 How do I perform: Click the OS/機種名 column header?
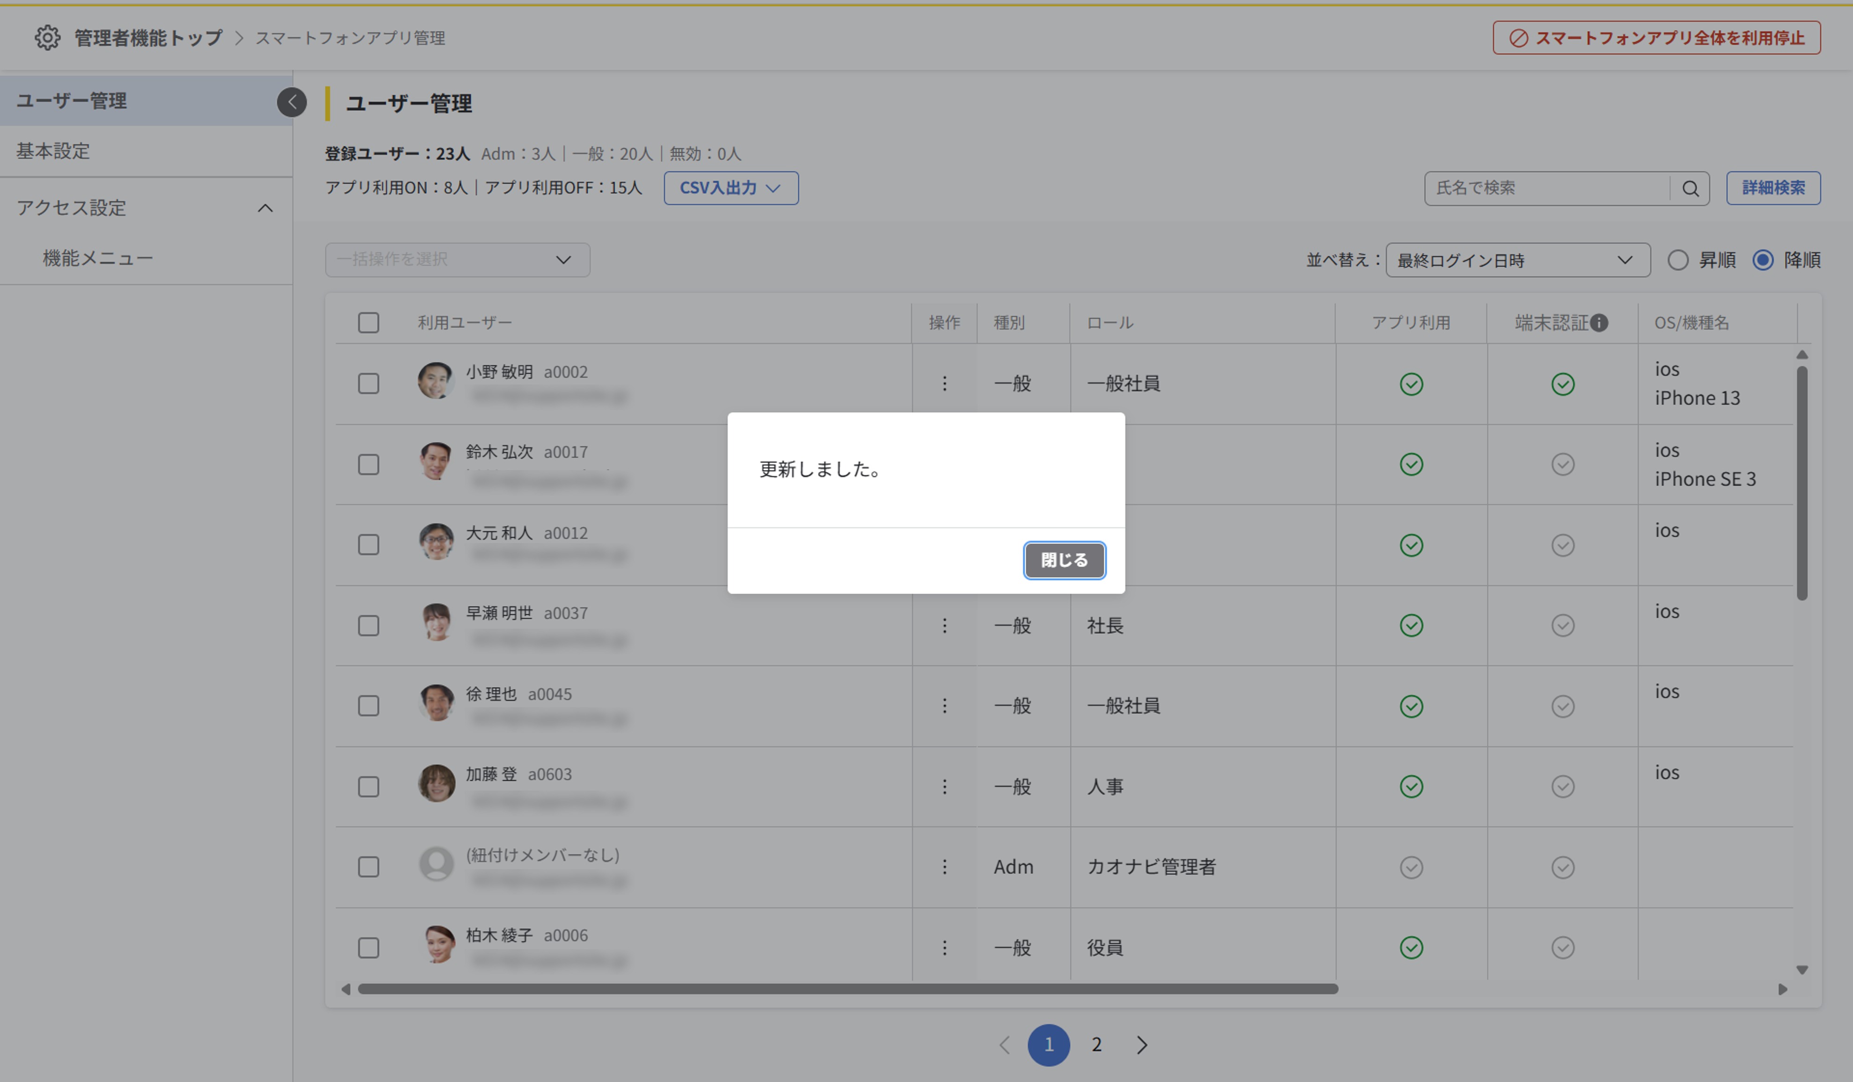(x=1691, y=323)
